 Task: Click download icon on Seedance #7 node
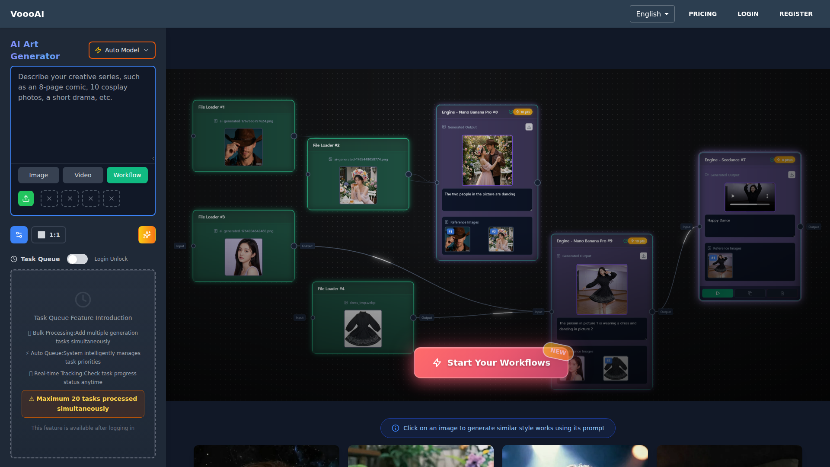click(792, 175)
